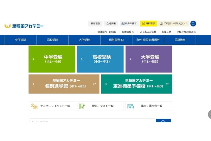Open 講座・講習会一覧 card

pos(148,106)
